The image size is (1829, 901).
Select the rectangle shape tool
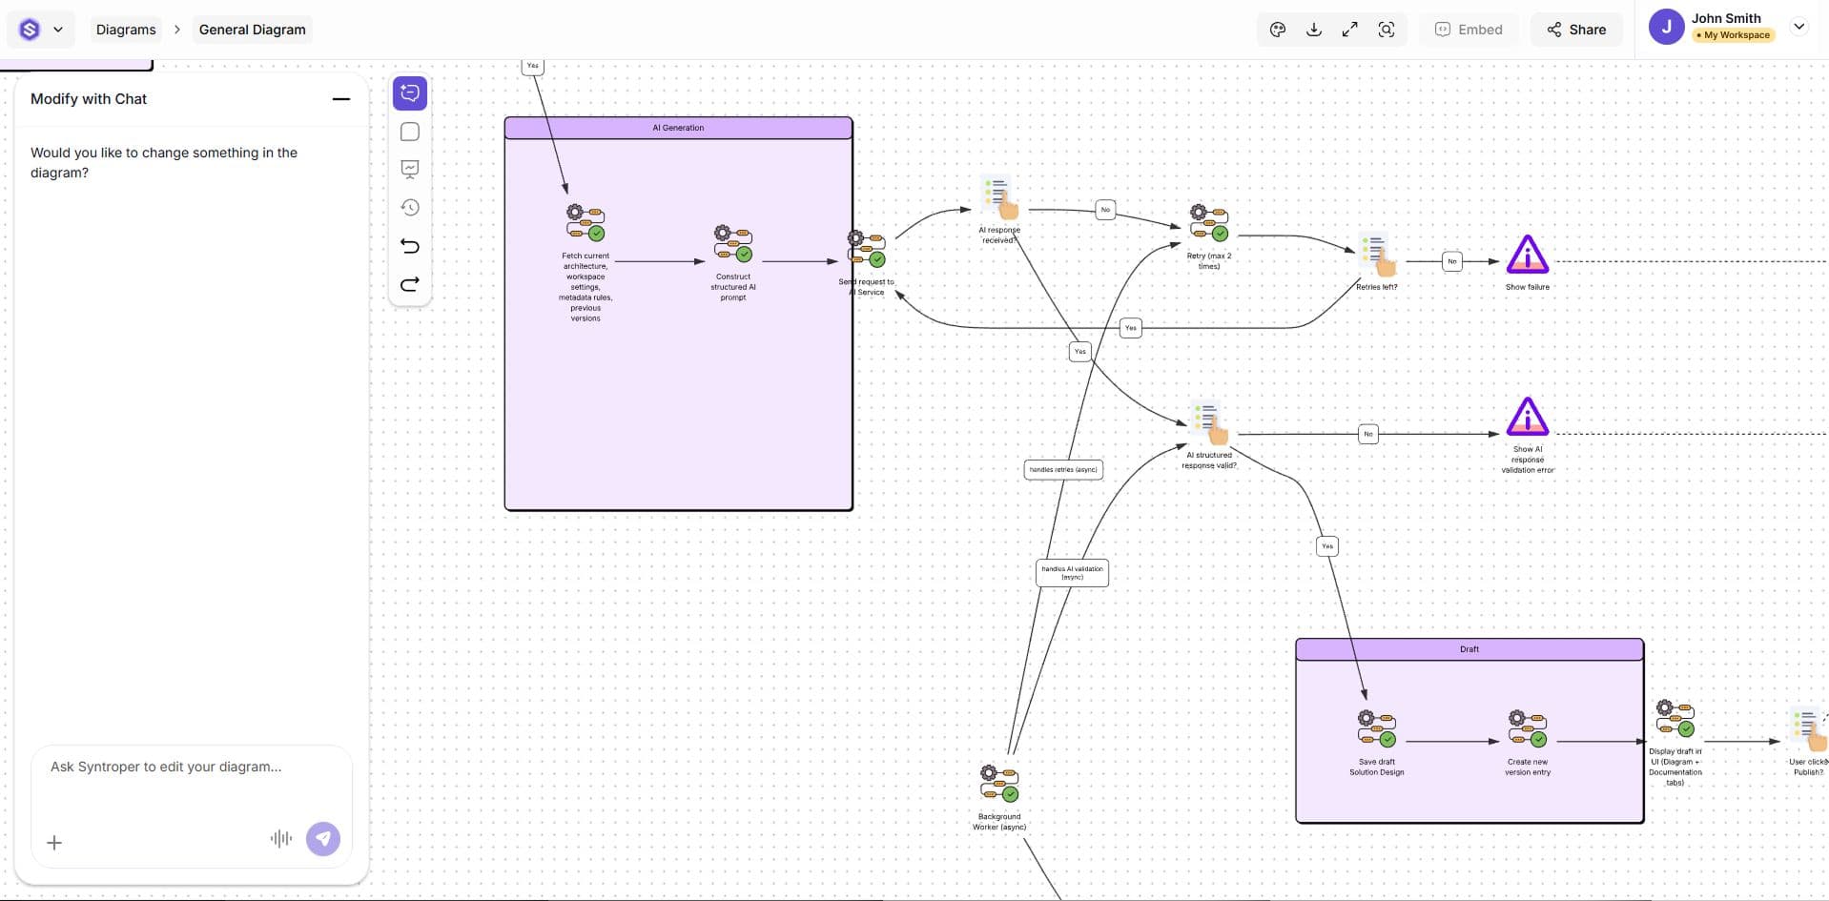click(410, 133)
